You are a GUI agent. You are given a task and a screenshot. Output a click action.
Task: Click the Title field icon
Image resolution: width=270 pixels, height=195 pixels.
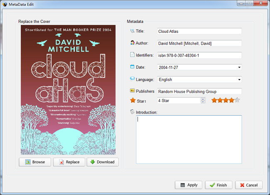(x=132, y=31)
